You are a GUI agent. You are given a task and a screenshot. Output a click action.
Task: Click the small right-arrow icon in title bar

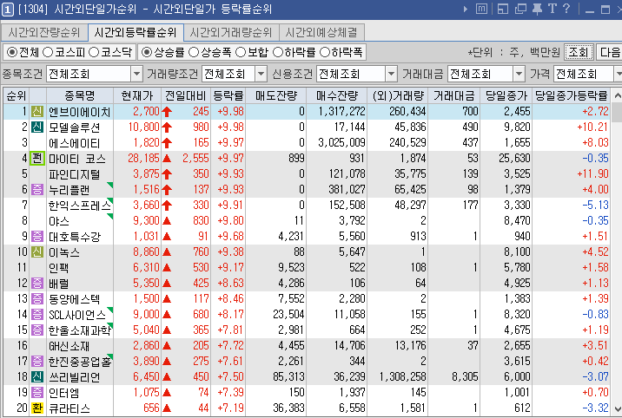(x=466, y=9)
